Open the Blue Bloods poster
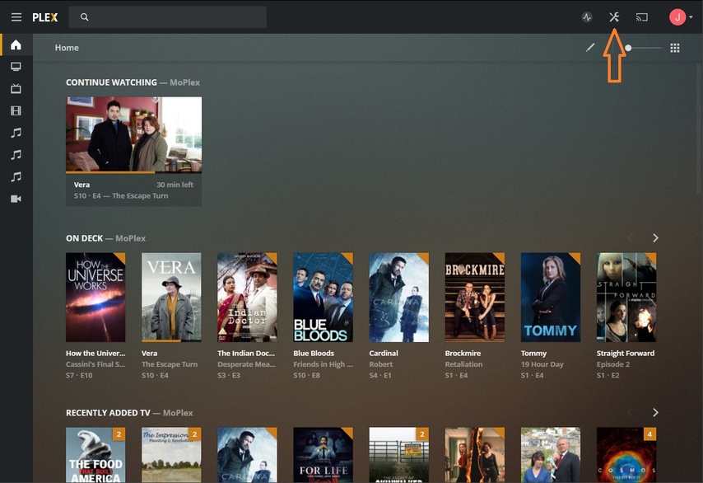The image size is (703, 483). [x=323, y=298]
